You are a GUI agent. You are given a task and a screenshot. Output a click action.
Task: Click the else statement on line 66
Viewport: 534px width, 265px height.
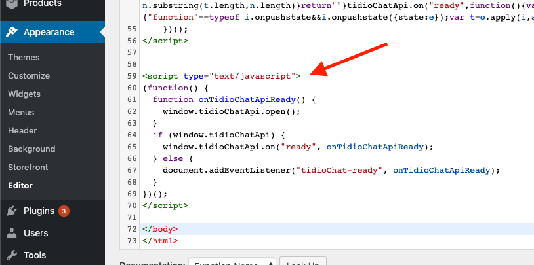(173, 158)
